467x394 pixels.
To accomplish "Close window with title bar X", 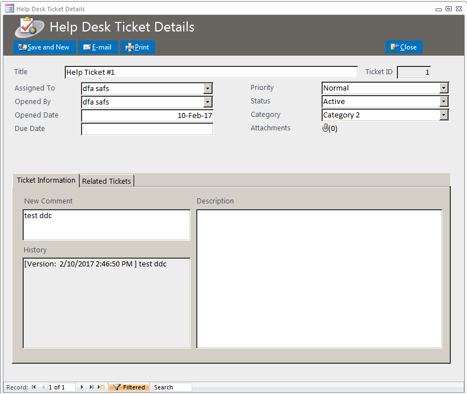I will [x=459, y=9].
